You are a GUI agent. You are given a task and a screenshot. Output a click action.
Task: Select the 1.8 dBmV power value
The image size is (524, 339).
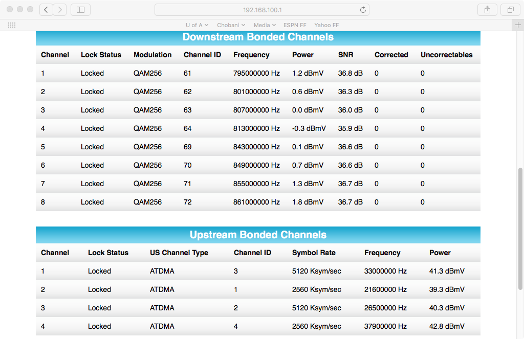pyautogui.click(x=308, y=202)
